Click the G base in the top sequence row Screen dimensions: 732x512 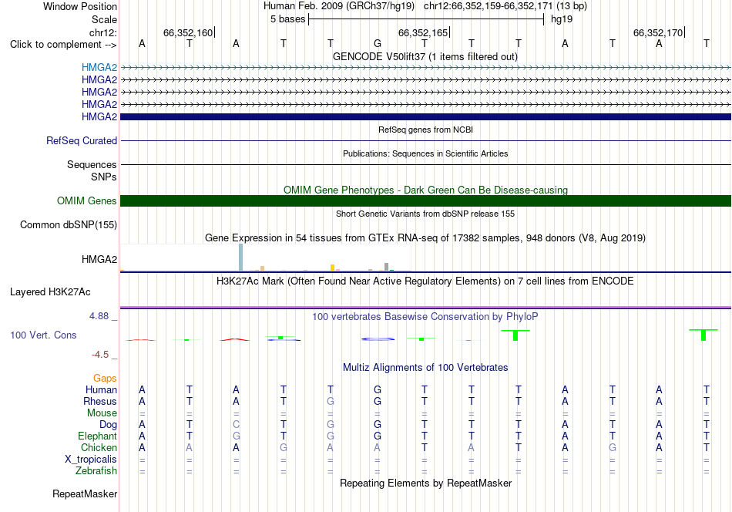pyautogui.click(x=378, y=43)
